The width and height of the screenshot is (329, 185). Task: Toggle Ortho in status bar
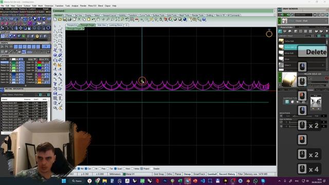pos(169,174)
